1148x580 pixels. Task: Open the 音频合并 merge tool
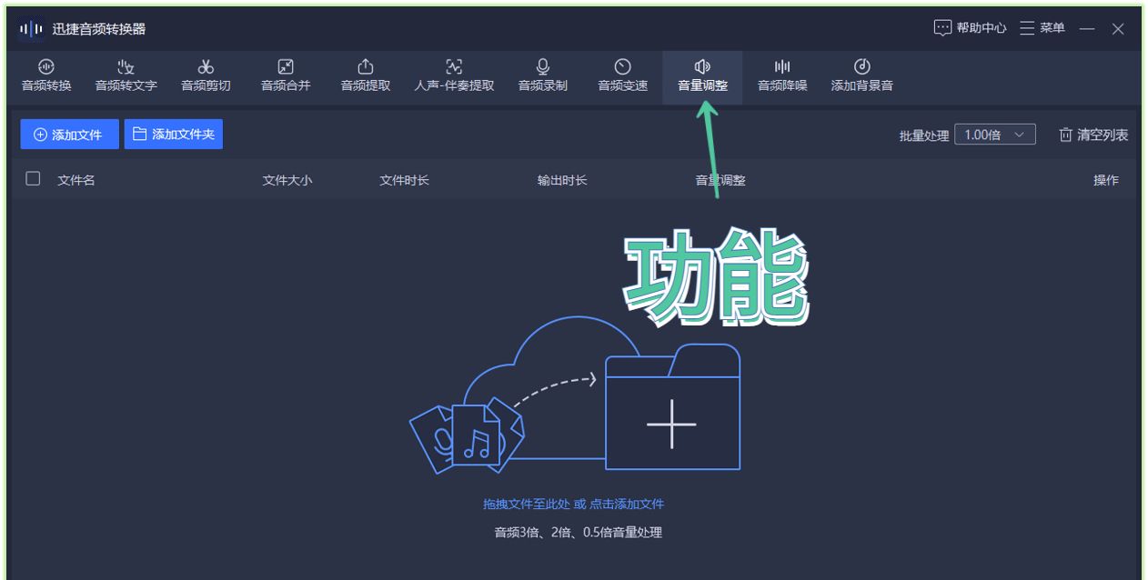point(286,76)
